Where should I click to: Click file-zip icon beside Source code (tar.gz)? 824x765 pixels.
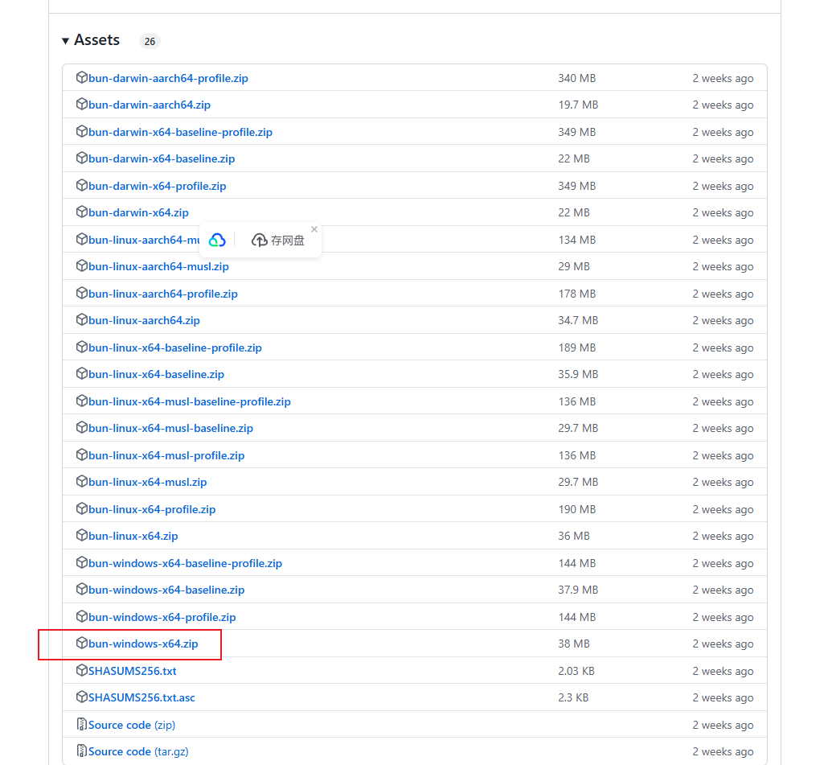point(81,751)
